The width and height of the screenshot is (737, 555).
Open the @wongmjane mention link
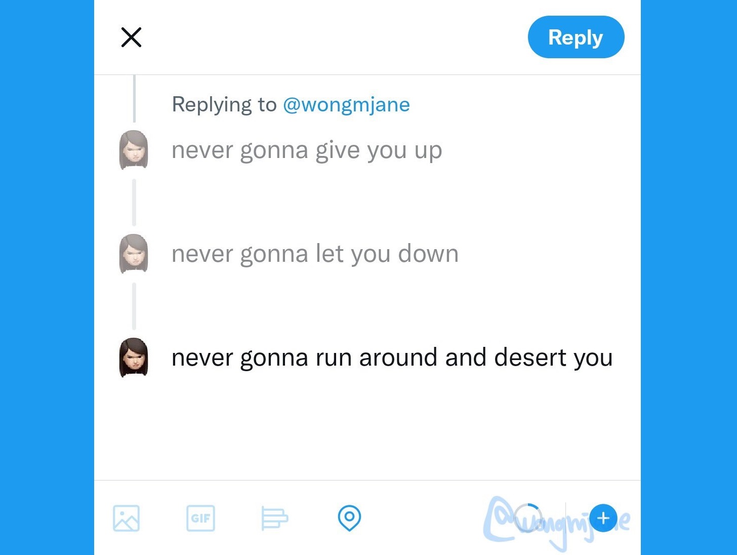pyautogui.click(x=346, y=104)
